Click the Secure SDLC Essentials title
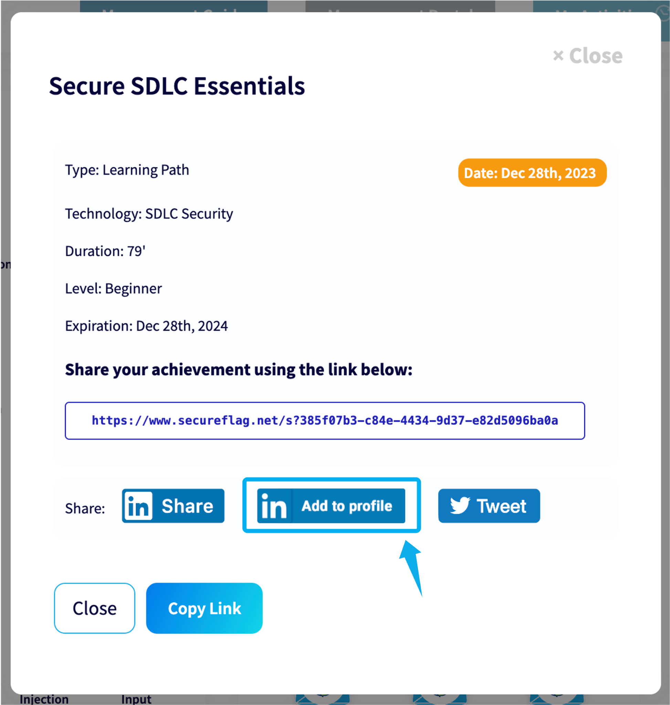This screenshot has height=705, width=670. [x=177, y=86]
